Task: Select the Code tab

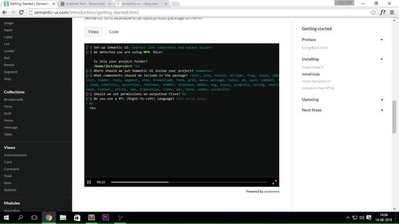Action: [113, 32]
